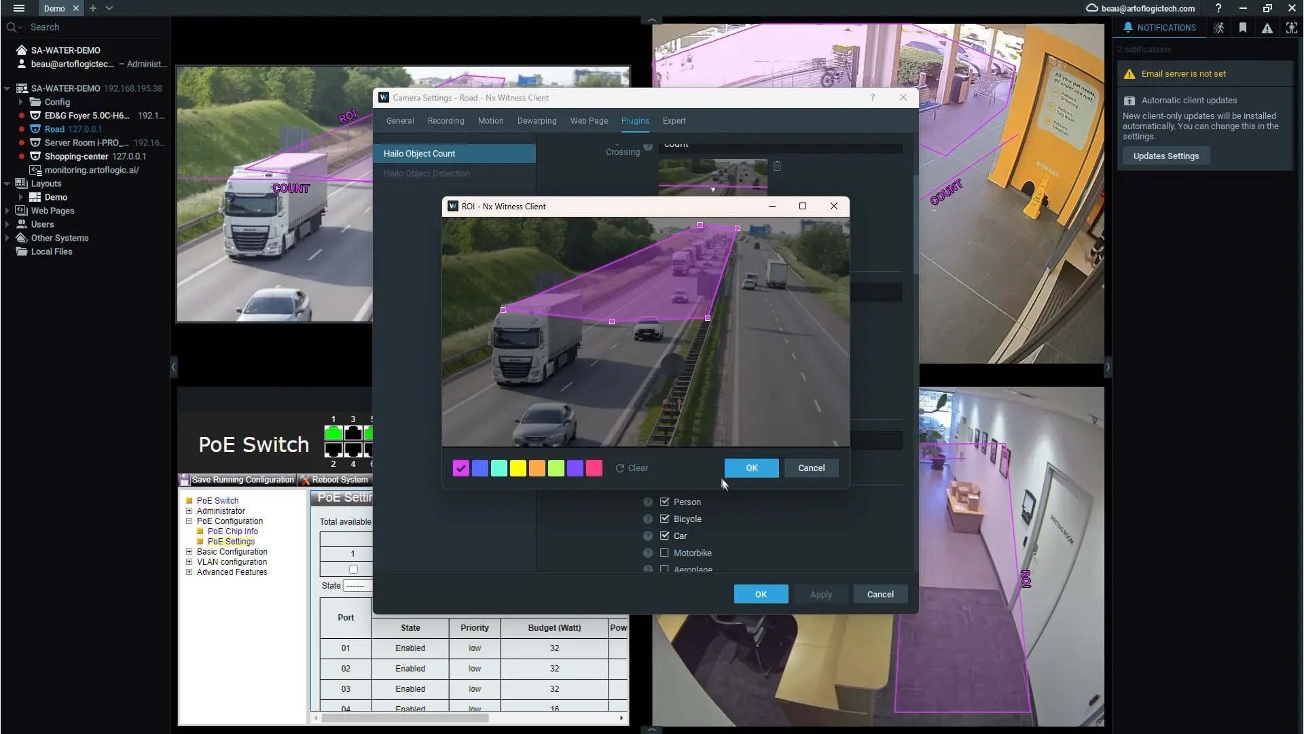The width and height of the screenshot is (1304, 734).
Task: Delete the Crossing line via trash icon
Action: (777, 166)
